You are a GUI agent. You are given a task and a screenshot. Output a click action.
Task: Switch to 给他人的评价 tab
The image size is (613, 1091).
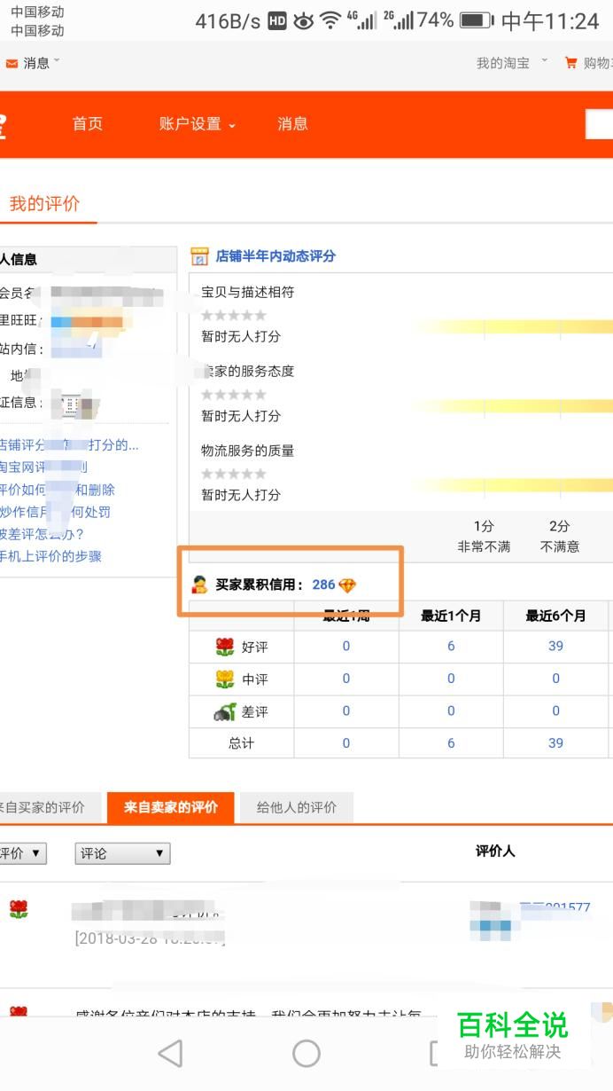[297, 808]
